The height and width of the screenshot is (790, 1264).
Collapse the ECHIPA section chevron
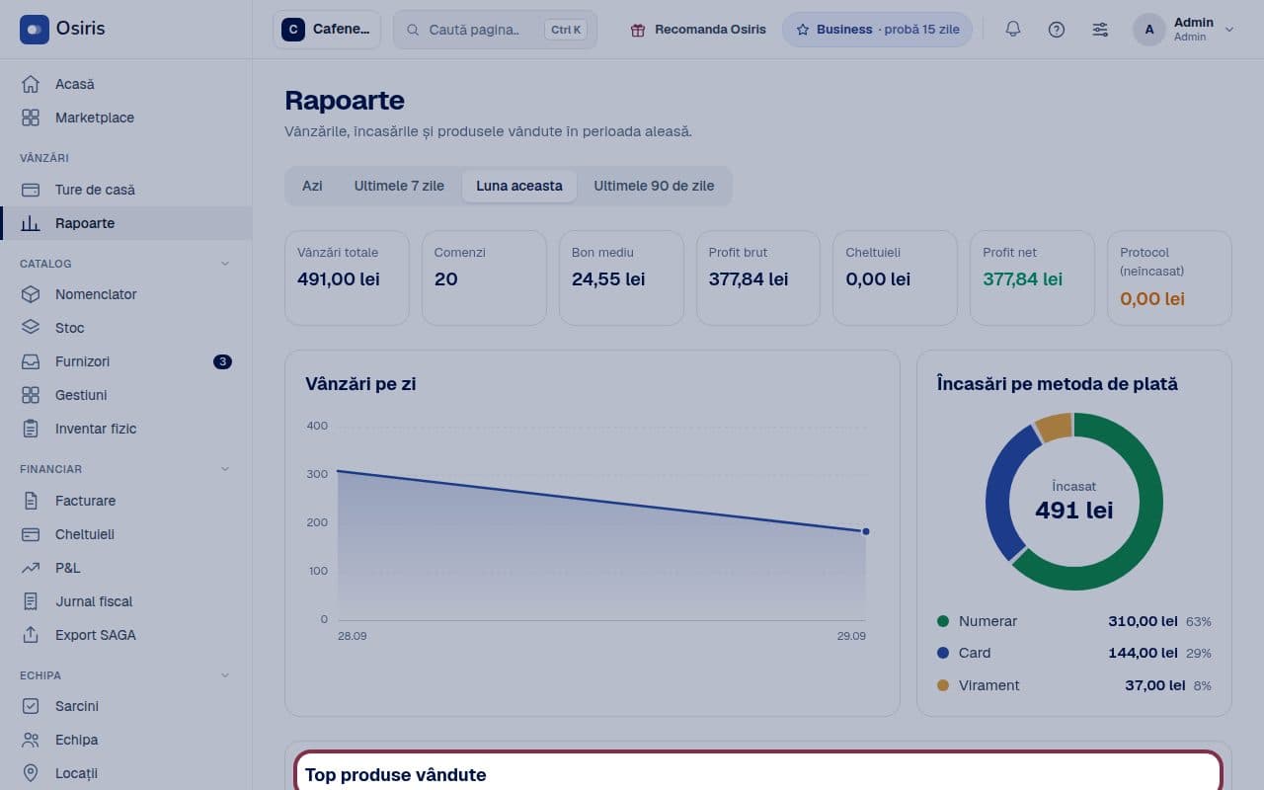(224, 675)
